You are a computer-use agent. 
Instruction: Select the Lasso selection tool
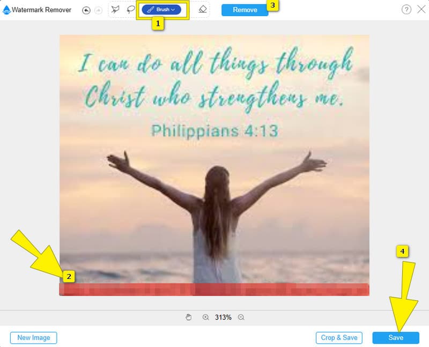130,10
